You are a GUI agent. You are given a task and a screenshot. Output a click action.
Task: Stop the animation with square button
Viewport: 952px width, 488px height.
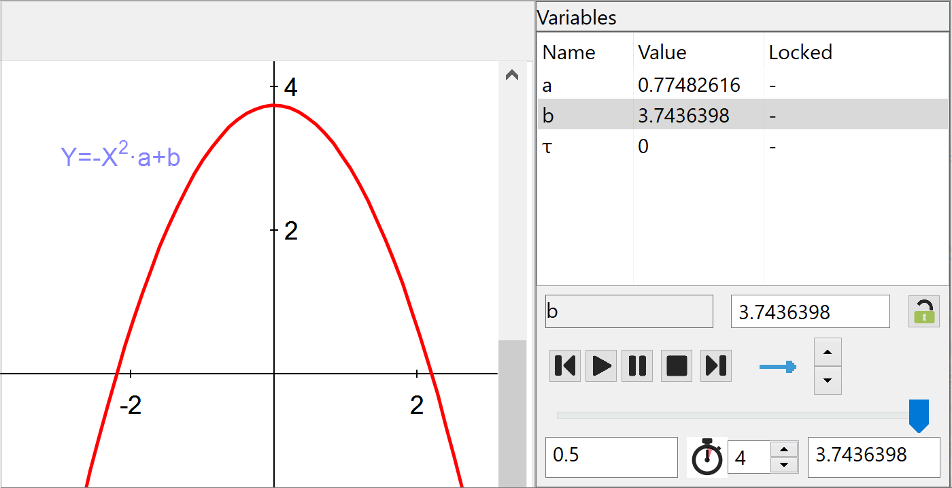677,366
